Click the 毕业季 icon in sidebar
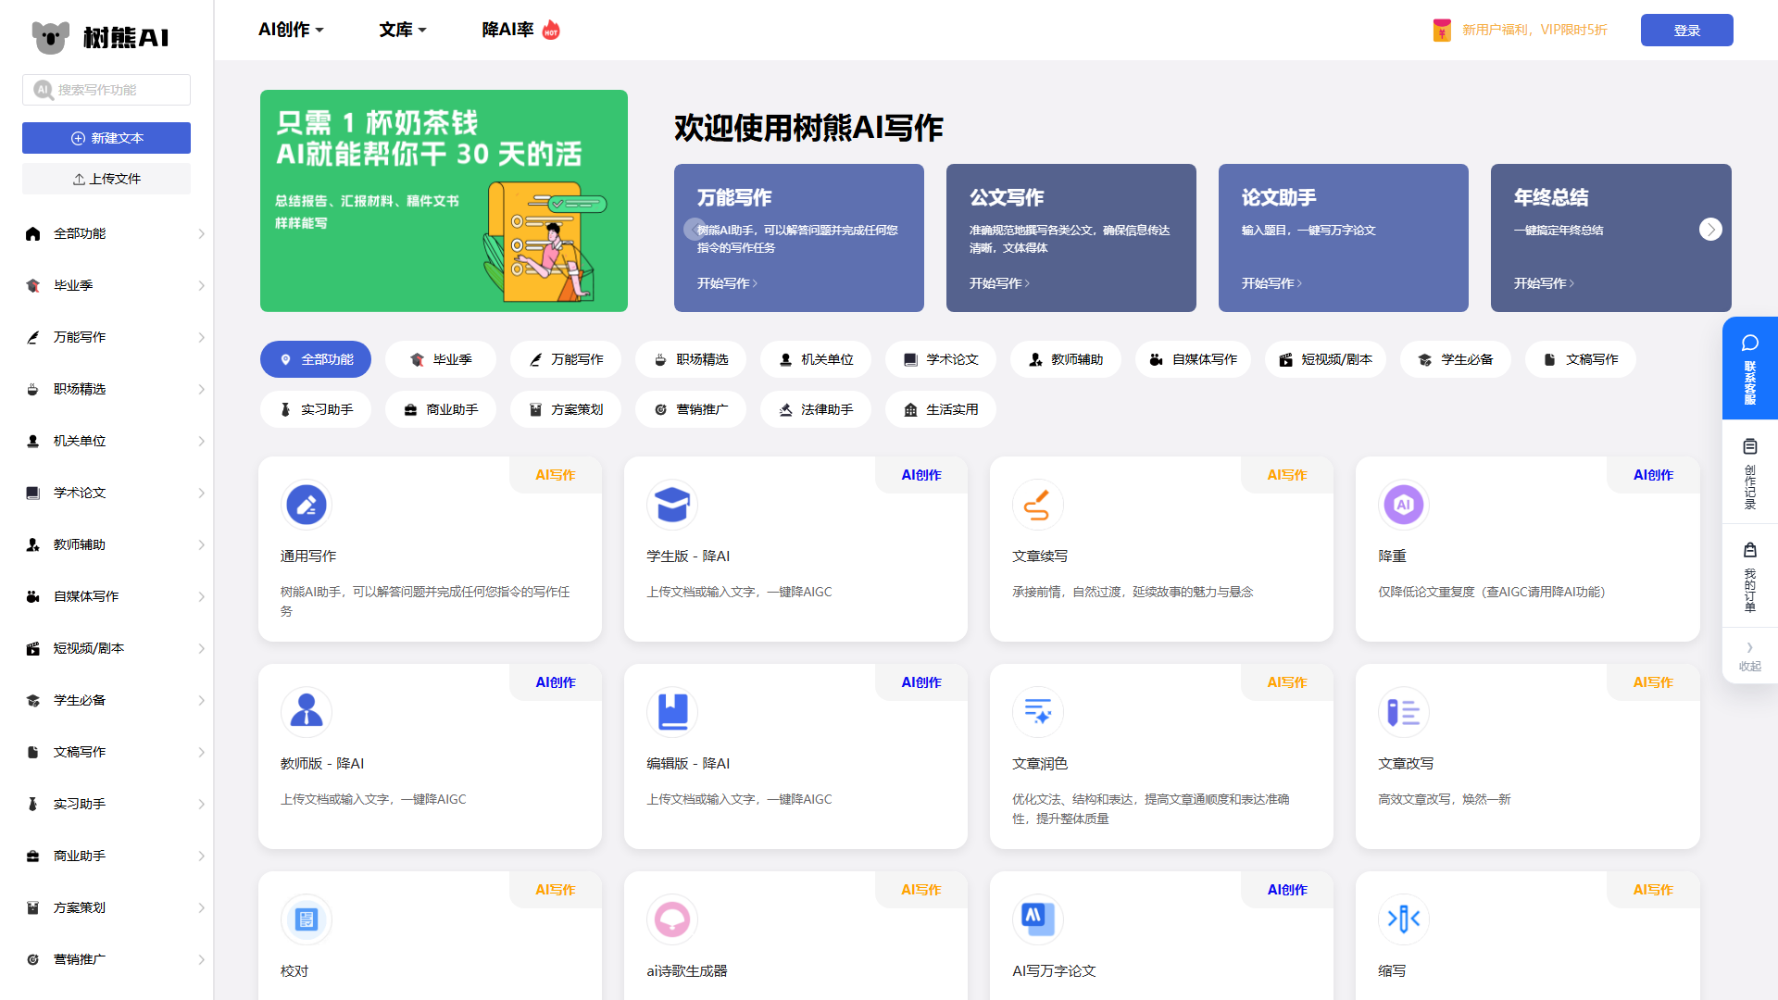Image resolution: width=1778 pixels, height=1000 pixels. (x=33, y=285)
